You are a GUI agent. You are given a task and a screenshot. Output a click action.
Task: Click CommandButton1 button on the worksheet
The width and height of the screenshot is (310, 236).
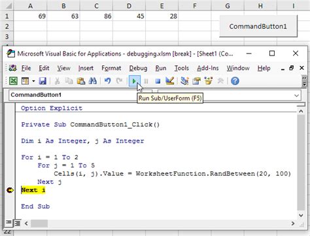[258, 26]
